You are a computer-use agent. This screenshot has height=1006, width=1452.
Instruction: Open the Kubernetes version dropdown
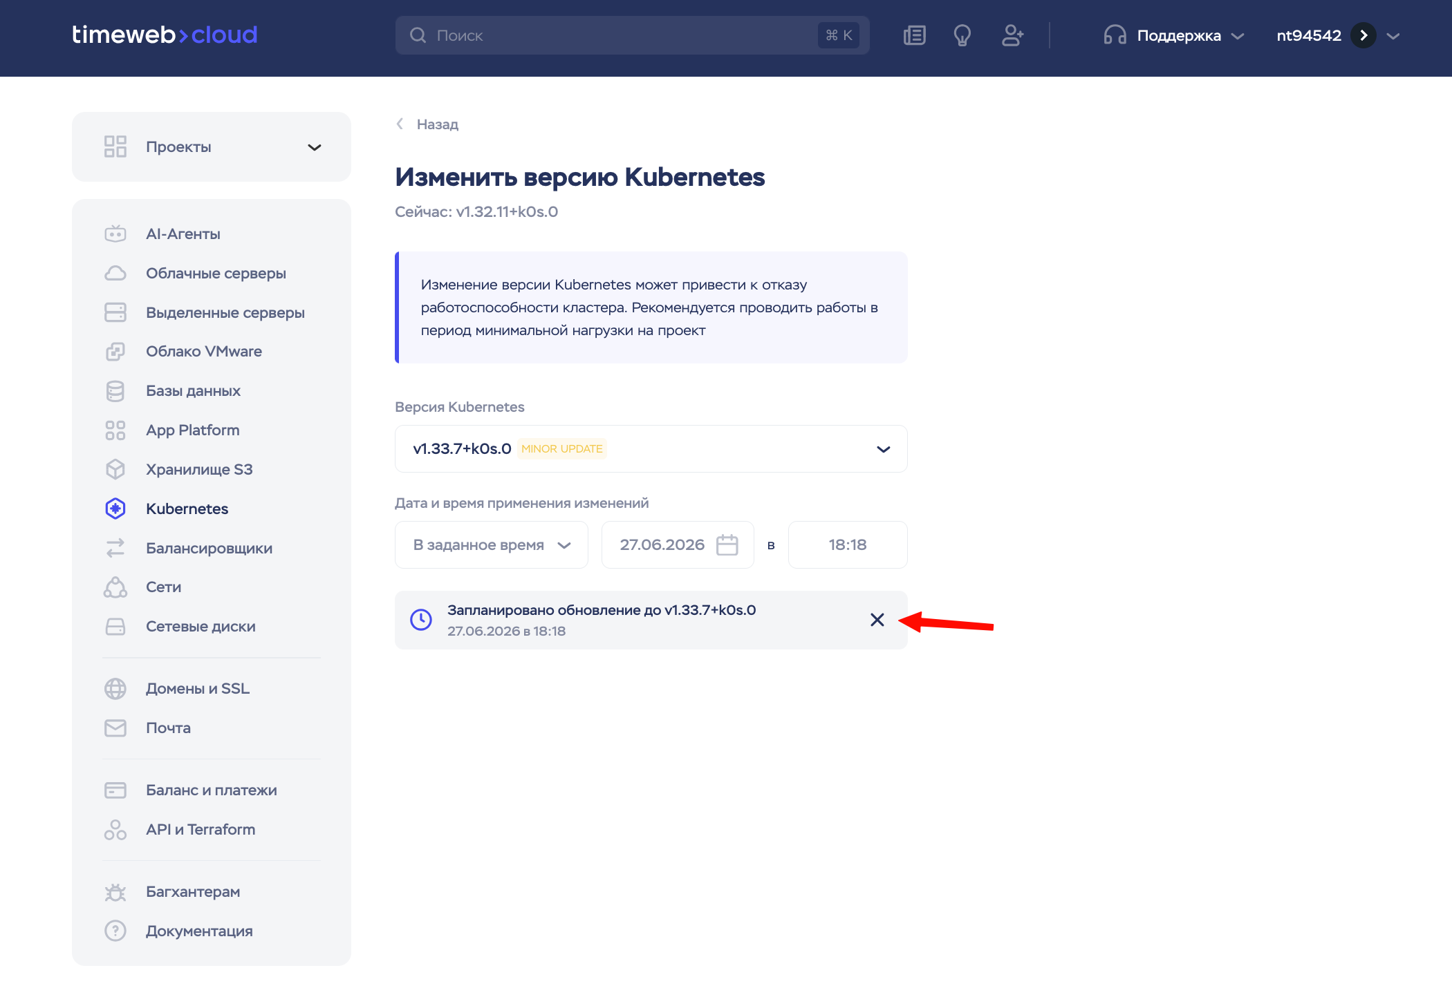pos(883,449)
